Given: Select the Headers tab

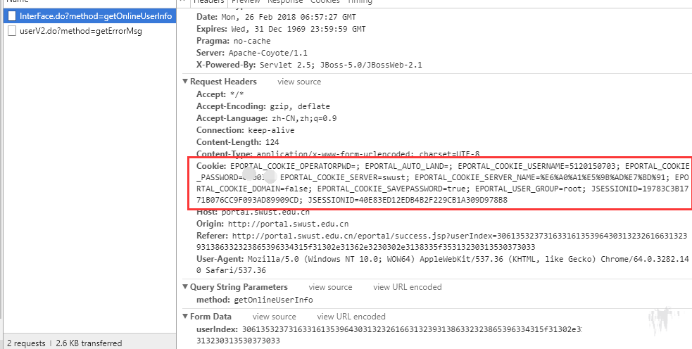Looking at the screenshot, I should [208, 2].
